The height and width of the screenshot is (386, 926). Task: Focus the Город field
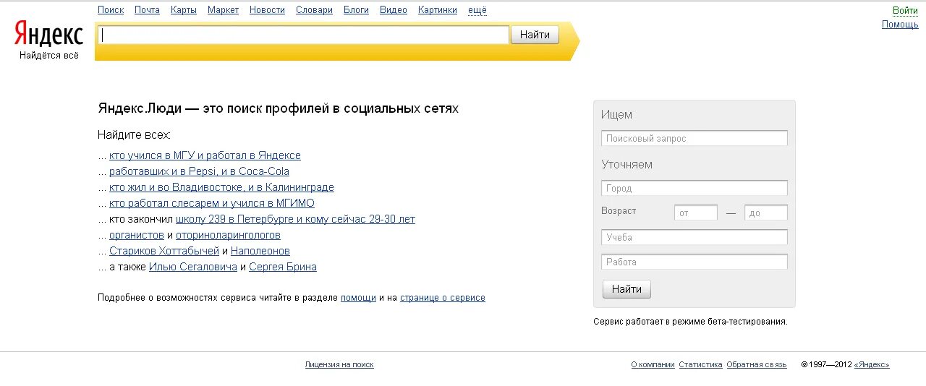pyautogui.click(x=694, y=188)
